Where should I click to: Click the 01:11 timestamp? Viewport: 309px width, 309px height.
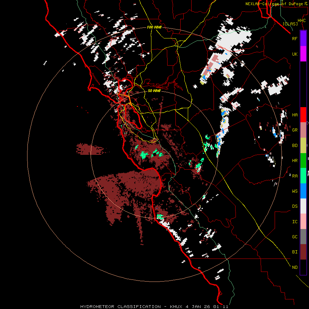click(220, 307)
